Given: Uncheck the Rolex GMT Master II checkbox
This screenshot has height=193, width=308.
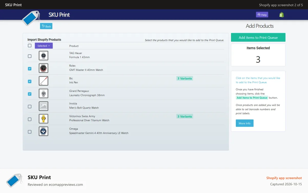Looking at the screenshot, I should pyautogui.click(x=30, y=69).
